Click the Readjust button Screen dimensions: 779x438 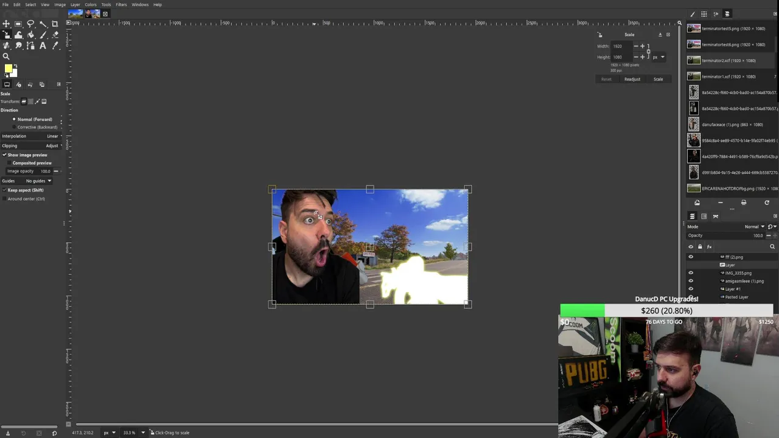click(x=632, y=79)
